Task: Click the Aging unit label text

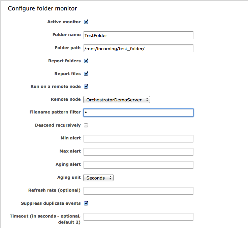Action: click(69, 177)
